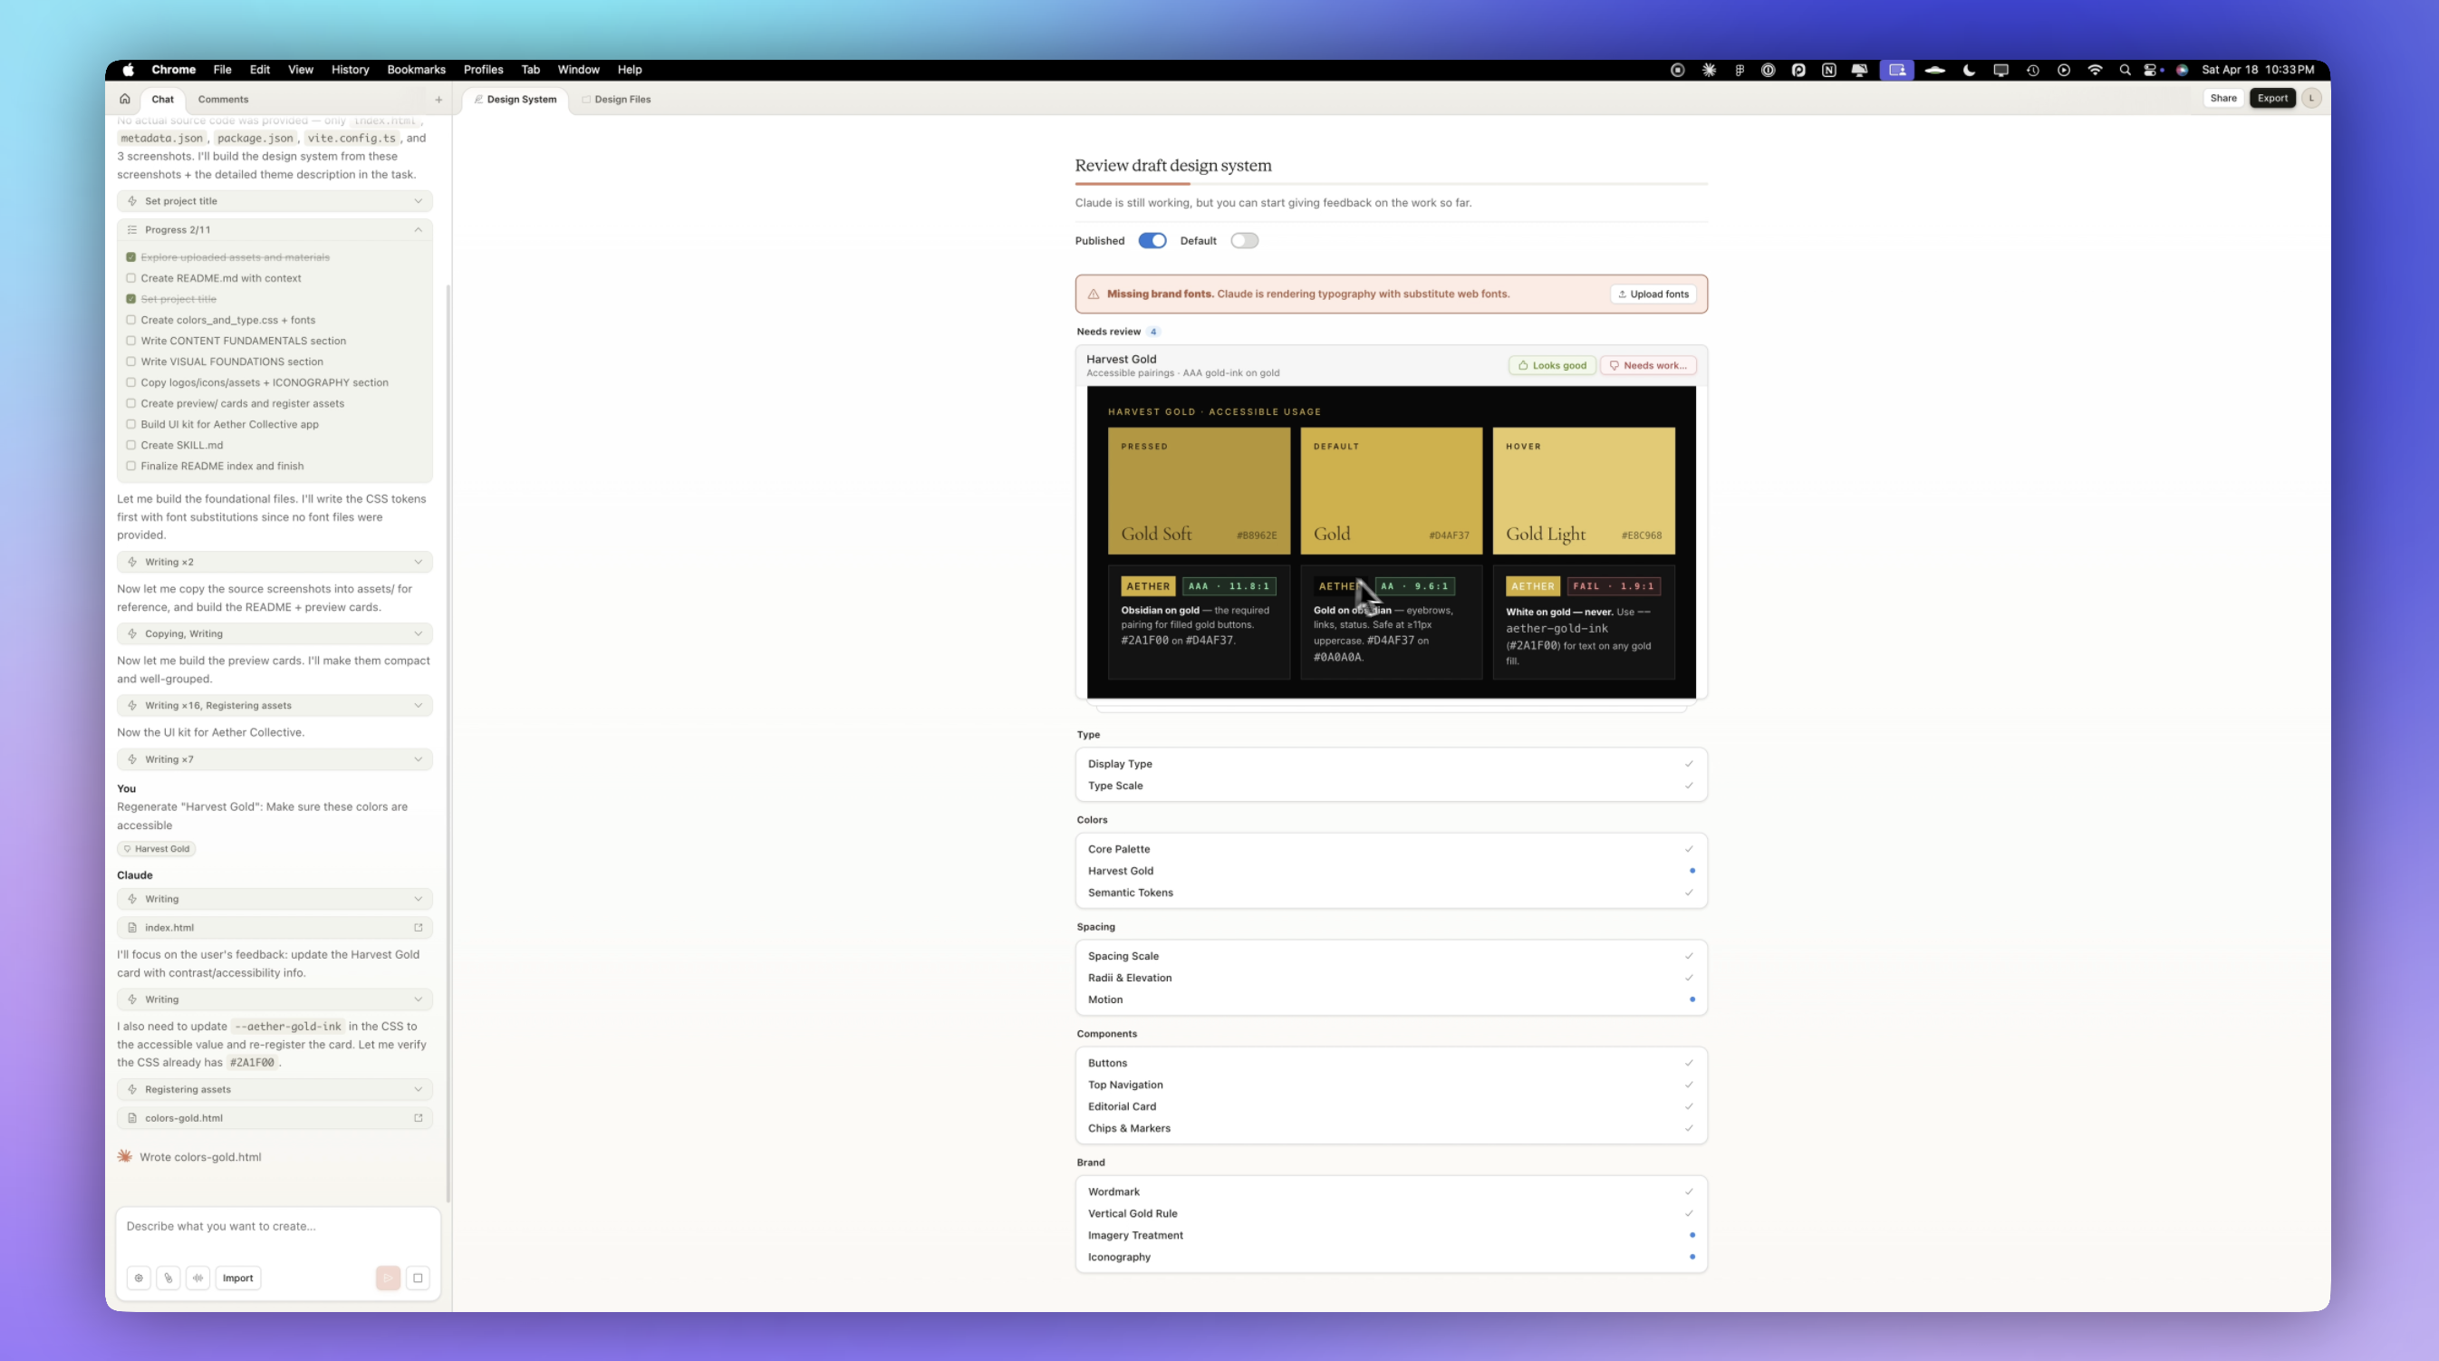
Task: Mark Harvest Gold as Looks good
Action: [1551, 365]
